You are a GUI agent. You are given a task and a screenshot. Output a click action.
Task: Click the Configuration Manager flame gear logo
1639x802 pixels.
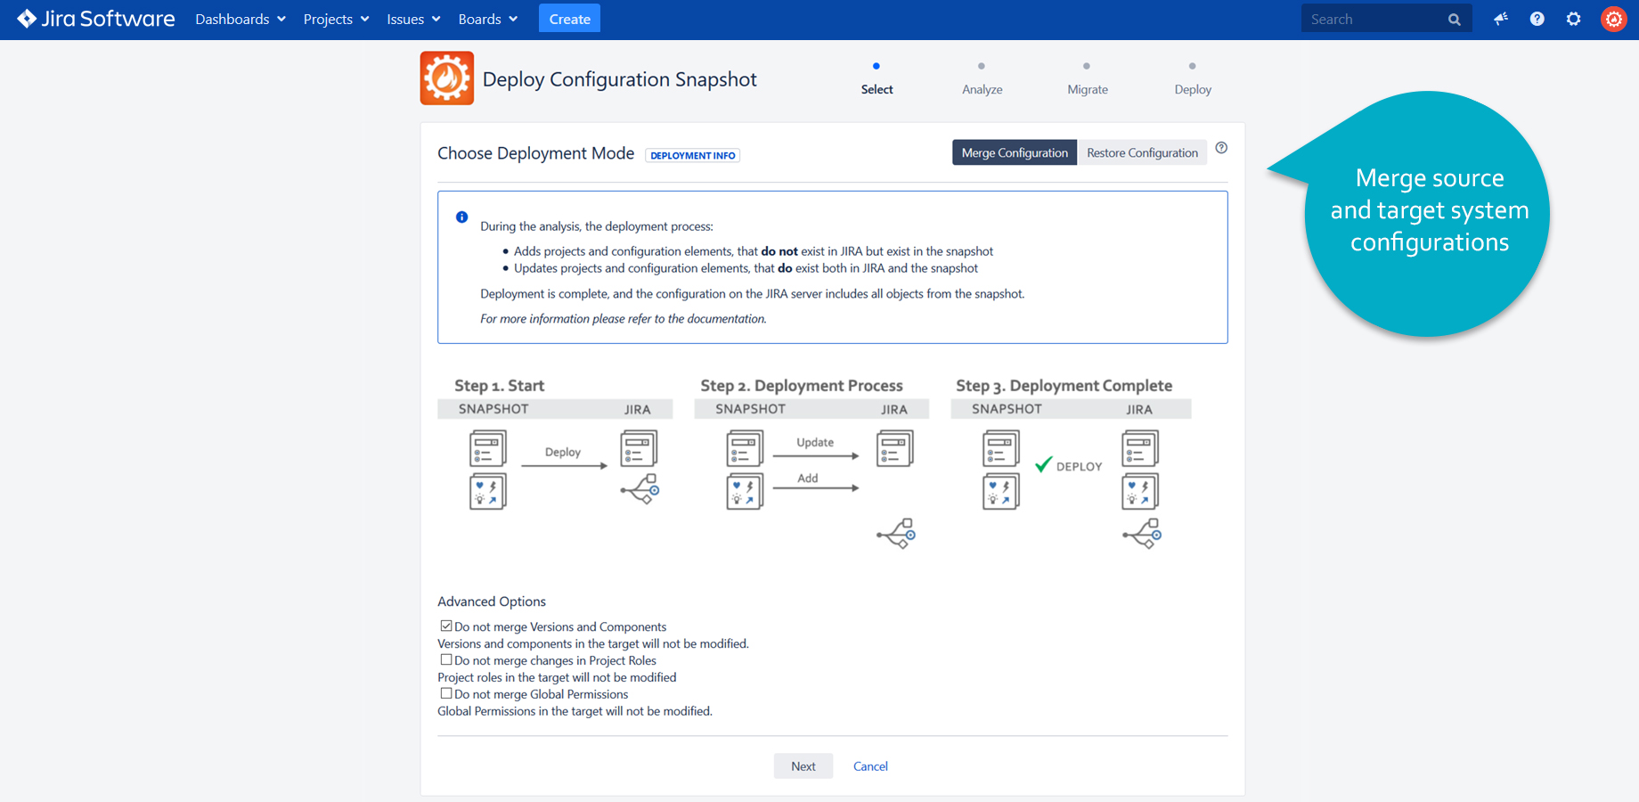click(447, 78)
